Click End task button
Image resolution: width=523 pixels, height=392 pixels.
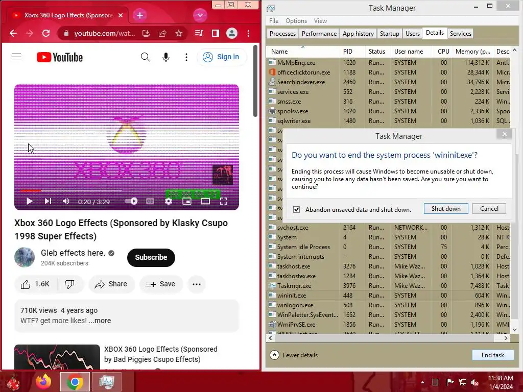tap(493, 355)
